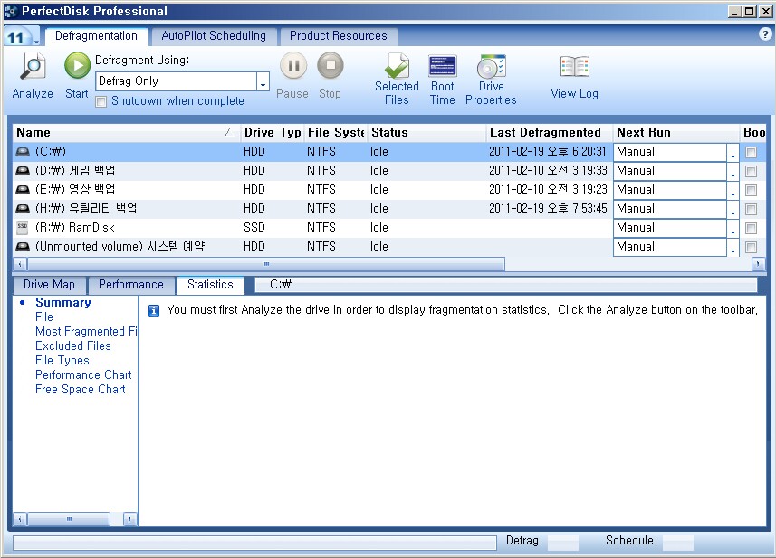Enable Shutdown when complete checkbox

click(x=102, y=101)
